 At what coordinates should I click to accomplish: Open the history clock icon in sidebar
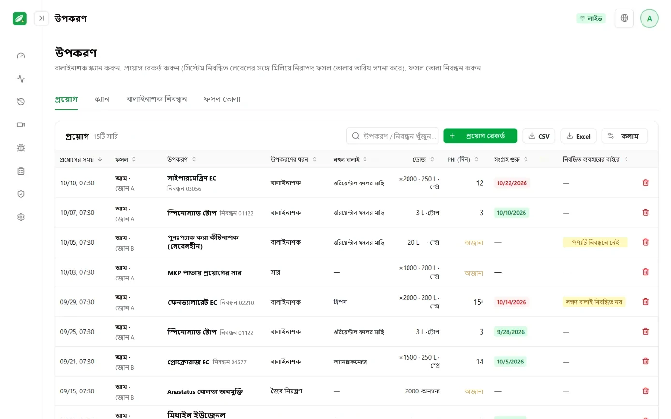coord(21,102)
